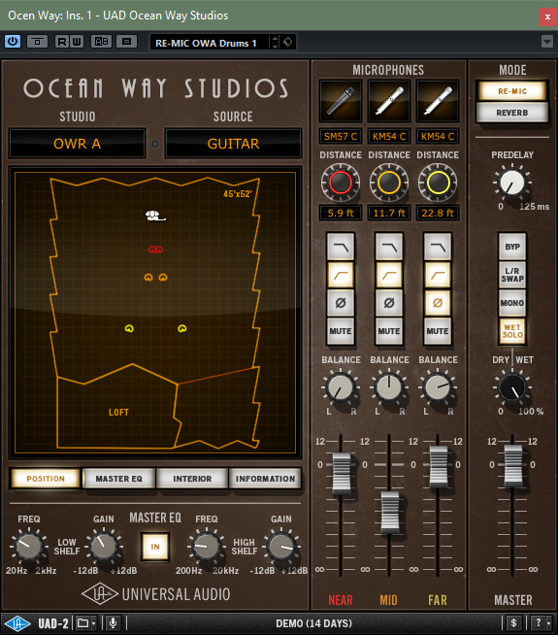The width and height of the screenshot is (558, 635).
Task: Invert phase on the far microphone
Action: pos(438,303)
